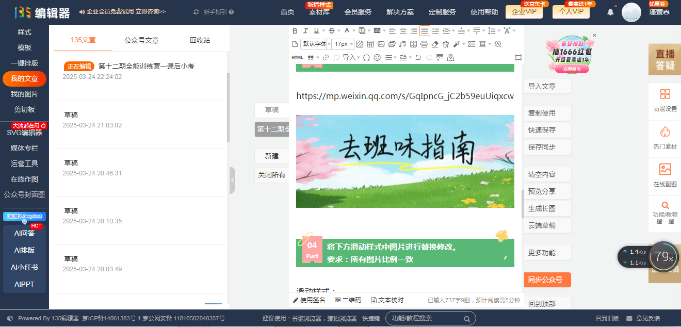
Task: Open the insert table icon
Action: click(369, 44)
